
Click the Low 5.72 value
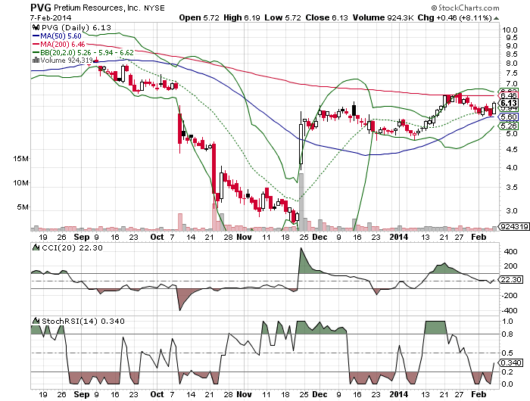[282, 17]
